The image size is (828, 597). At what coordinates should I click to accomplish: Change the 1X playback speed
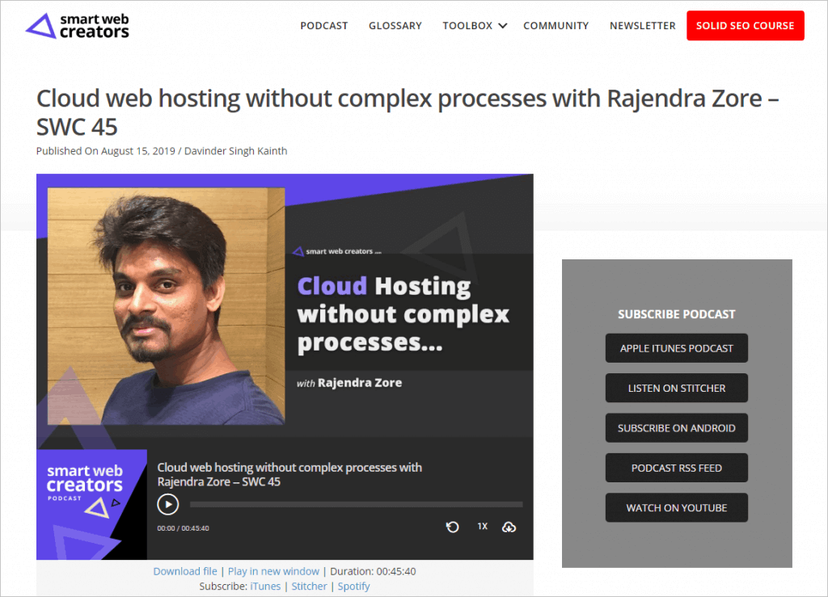tap(482, 527)
